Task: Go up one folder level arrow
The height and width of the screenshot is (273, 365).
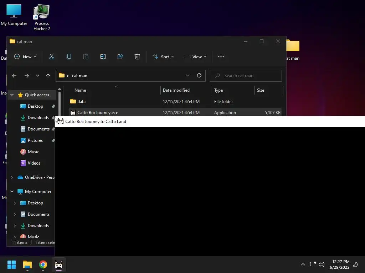Action: pyautogui.click(x=48, y=76)
